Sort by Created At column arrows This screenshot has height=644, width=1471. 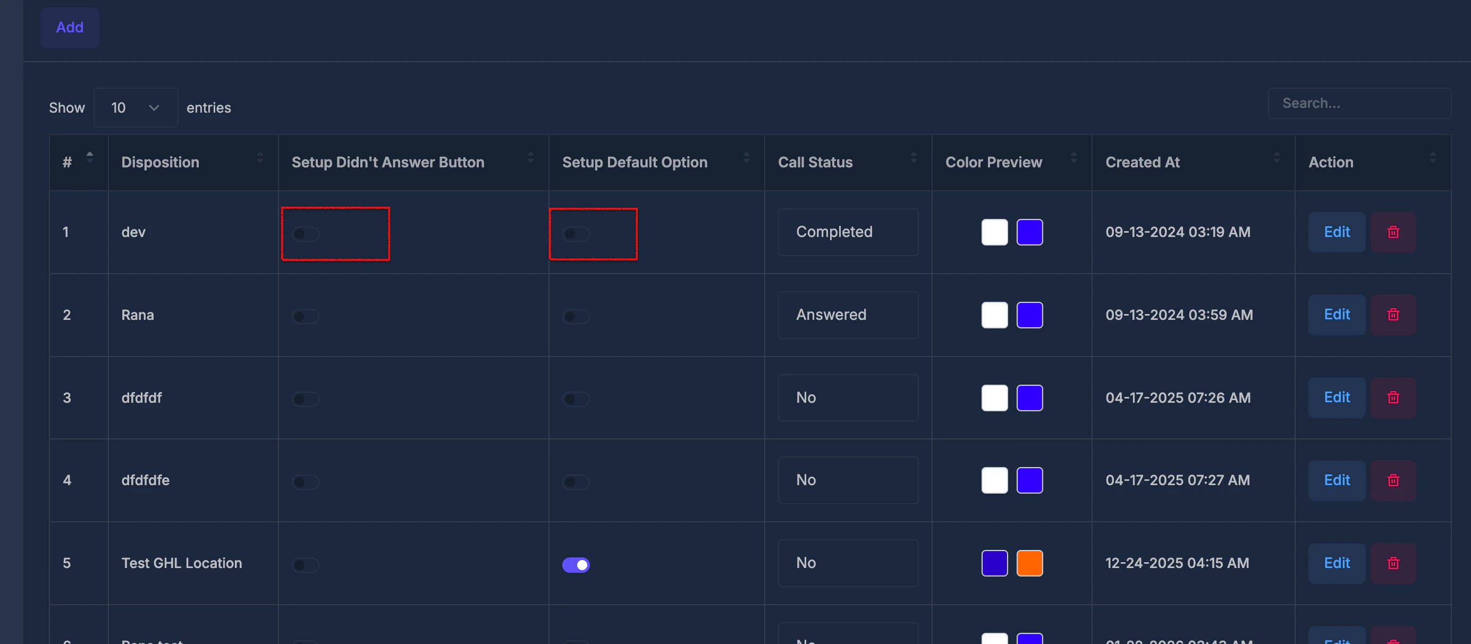coord(1276,158)
